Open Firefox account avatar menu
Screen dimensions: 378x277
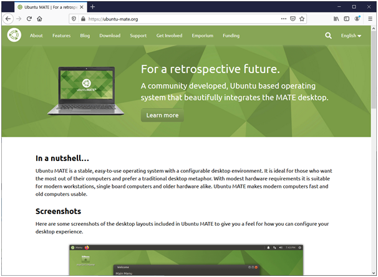tap(357, 19)
